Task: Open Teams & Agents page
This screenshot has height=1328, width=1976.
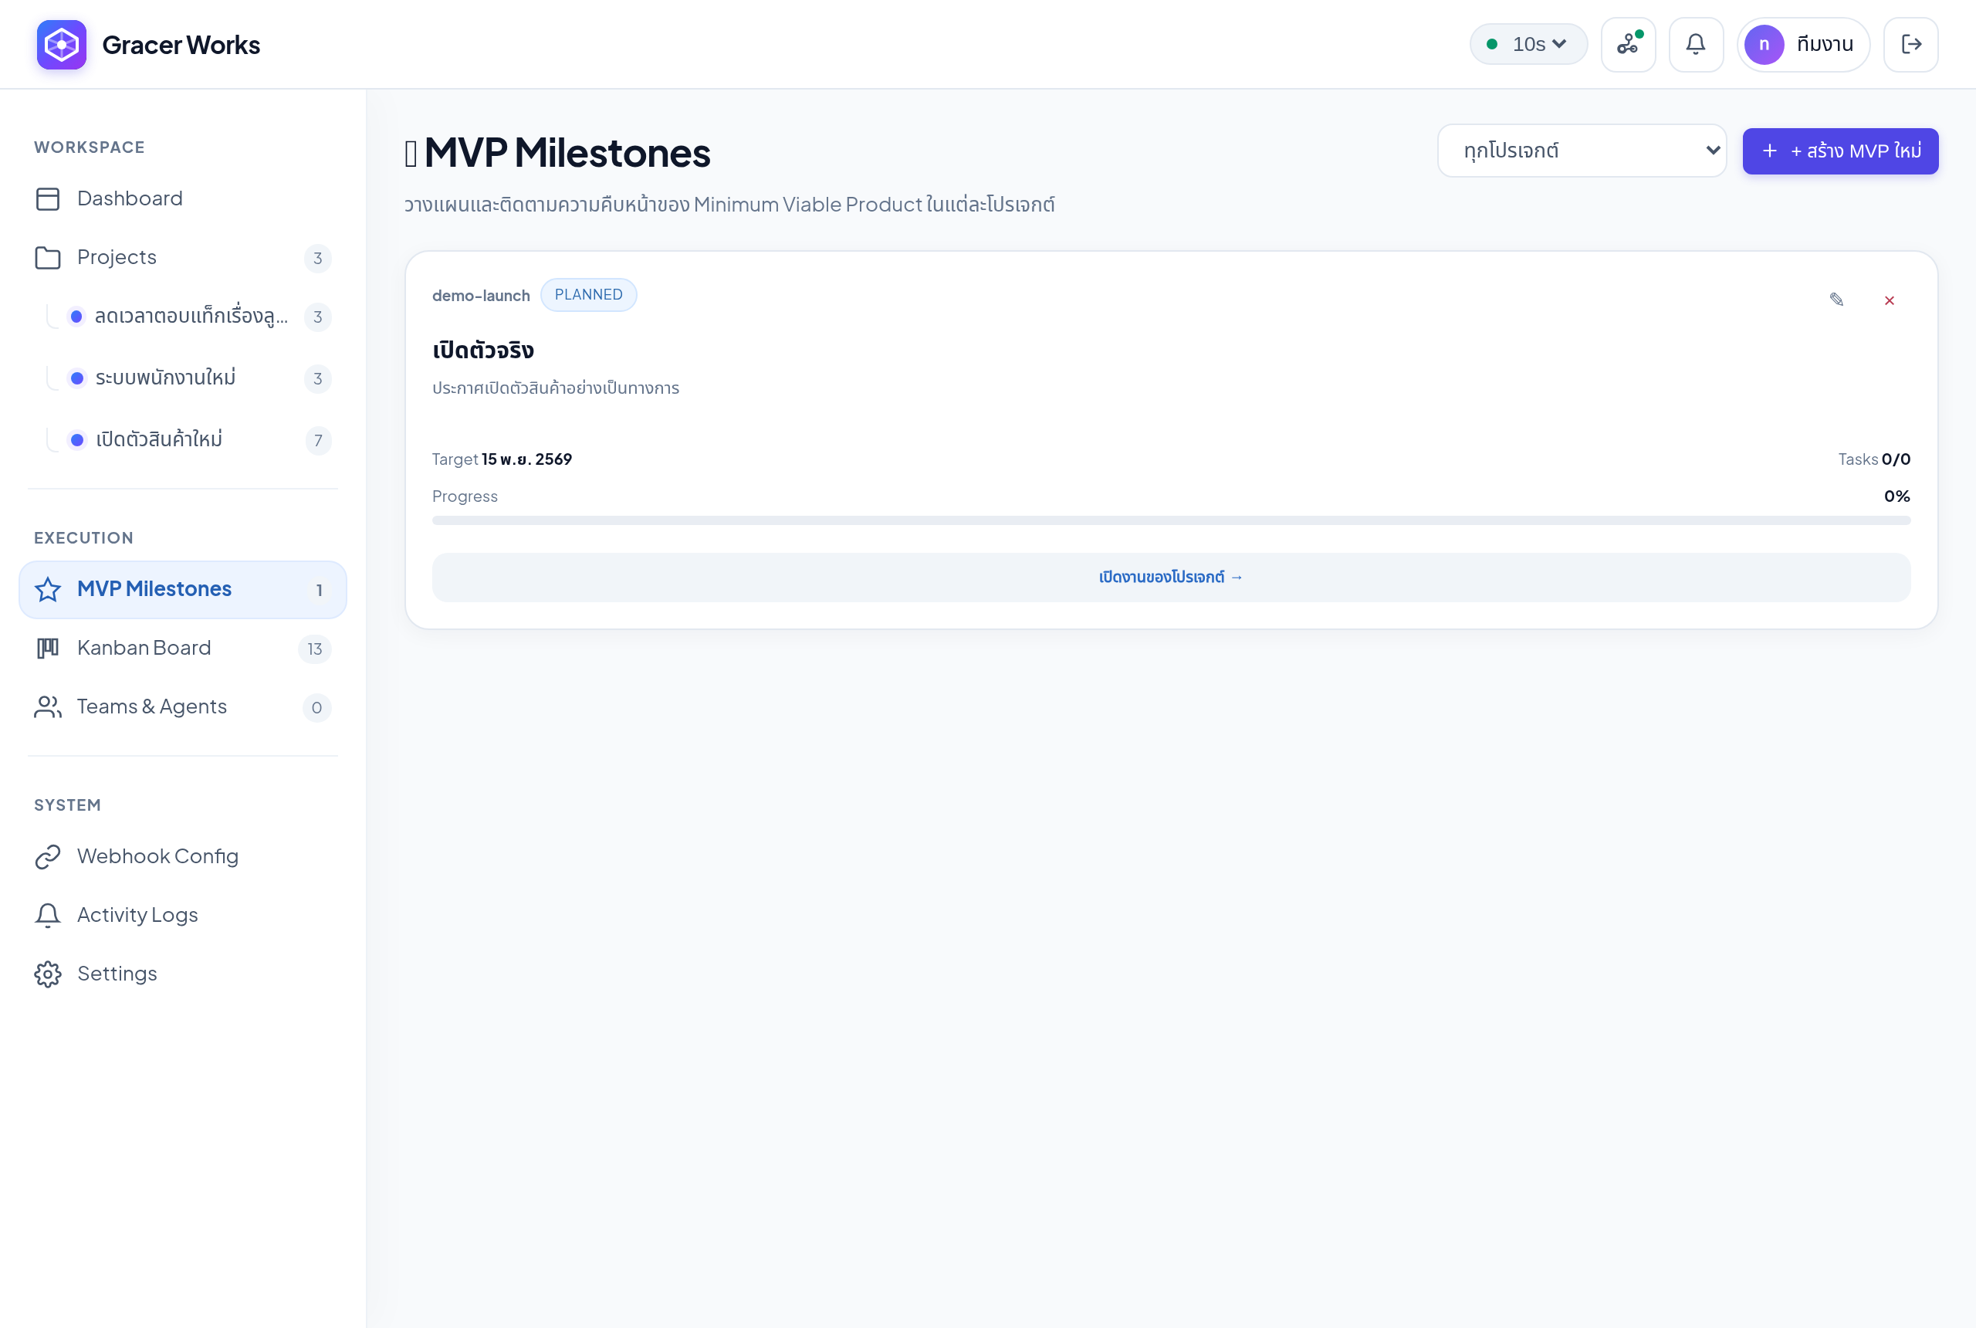Action: (183, 707)
